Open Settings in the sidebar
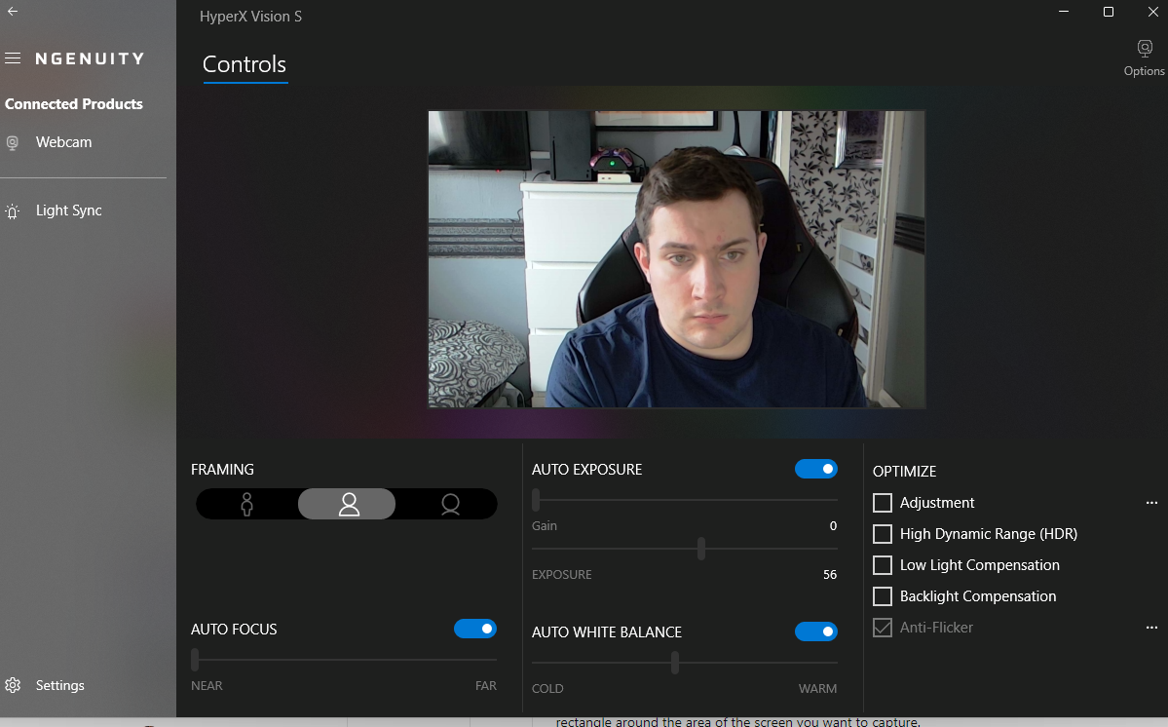The height and width of the screenshot is (727, 1168). [x=59, y=685]
